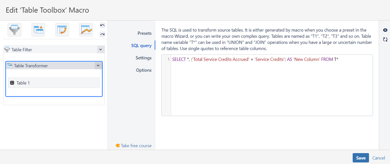The height and width of the screenshot is (164, 390).
Task: Follow the Take free course link
Action: (134, 146)
